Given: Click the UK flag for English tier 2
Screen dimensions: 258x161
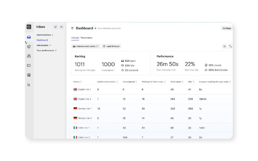Looking at the screenshot, I should (75, 99).
